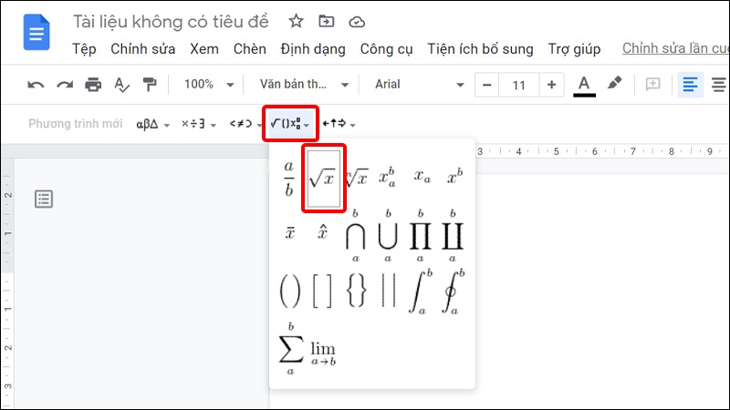Open math operations dropdown
Viewport: 730px width, 410px height.
[x=290, y=124]
